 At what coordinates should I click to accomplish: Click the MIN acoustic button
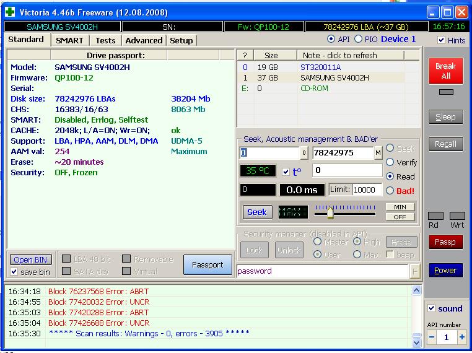(x=400, y=207)
